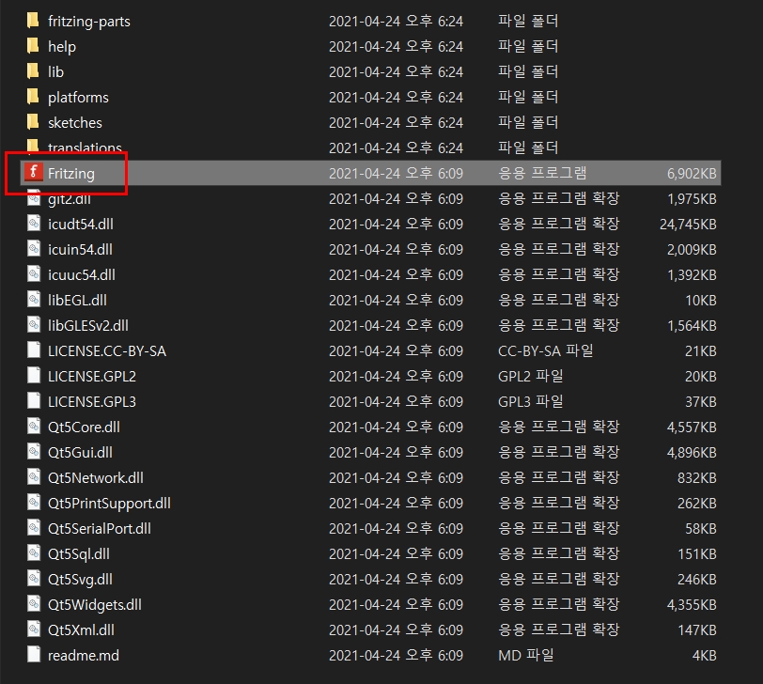The width and height of the screenshot is (763, 684).
Task: Click the help folder icon
Action: point(33,46)
